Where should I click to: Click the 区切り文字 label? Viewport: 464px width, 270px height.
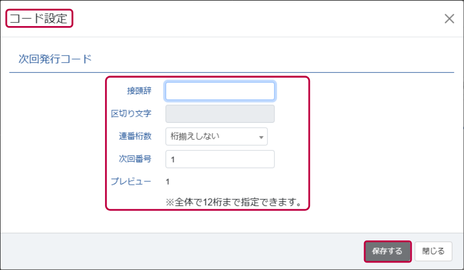131,114
